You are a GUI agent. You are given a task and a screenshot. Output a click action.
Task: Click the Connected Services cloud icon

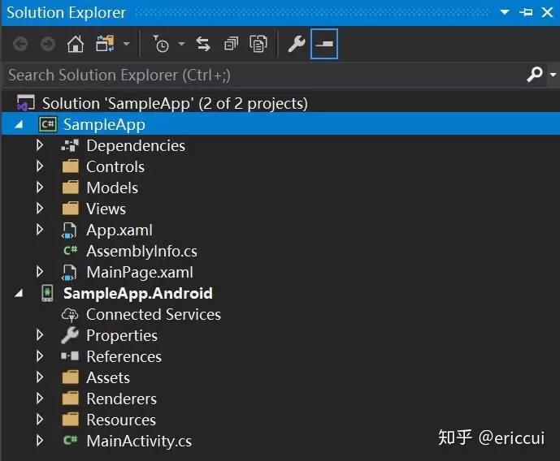70,315
